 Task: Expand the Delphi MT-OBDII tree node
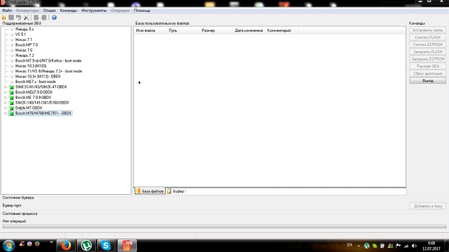click(x=6, y=108)
